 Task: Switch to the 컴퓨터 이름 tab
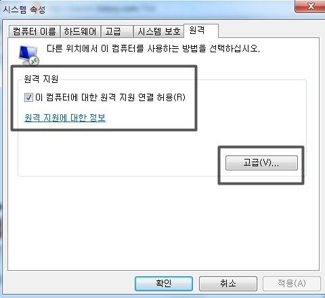pos(35,31)
